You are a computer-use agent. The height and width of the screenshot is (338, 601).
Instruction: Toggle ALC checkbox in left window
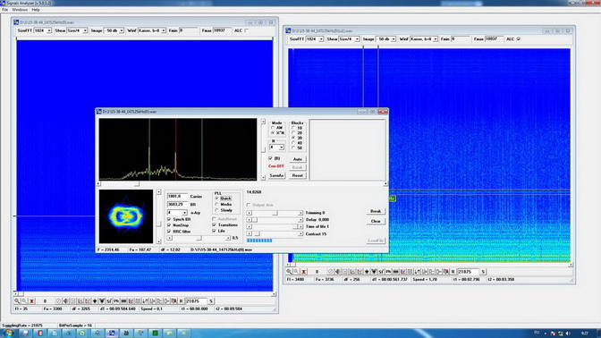click(247, 30)
